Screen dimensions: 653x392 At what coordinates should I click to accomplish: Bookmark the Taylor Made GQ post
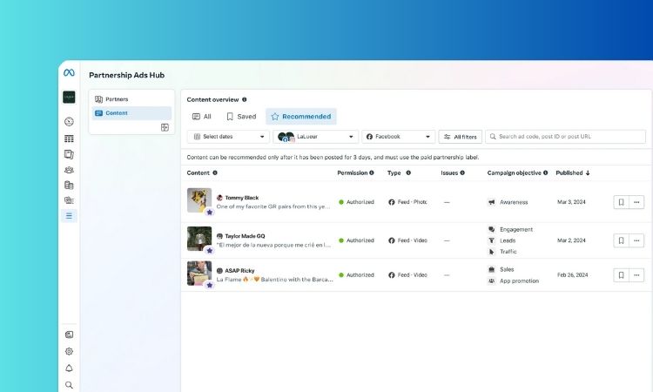tap(621, 240)
